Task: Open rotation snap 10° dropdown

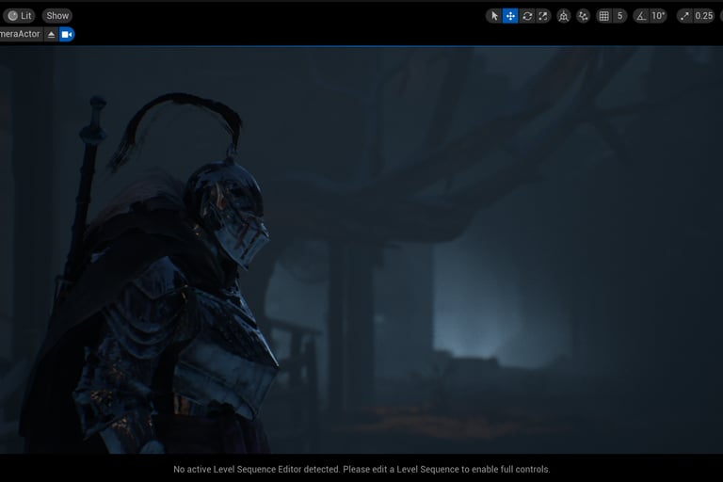Action: click(658, 16)
